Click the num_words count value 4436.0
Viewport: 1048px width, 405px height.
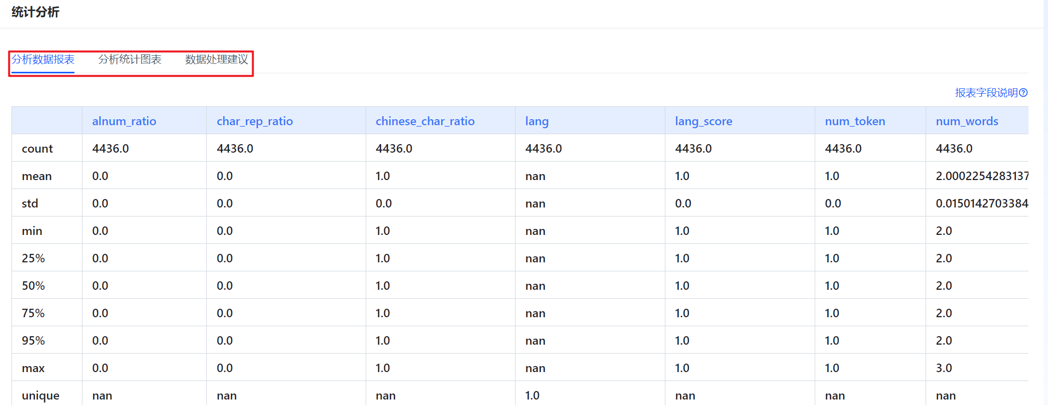click(954, 149)
